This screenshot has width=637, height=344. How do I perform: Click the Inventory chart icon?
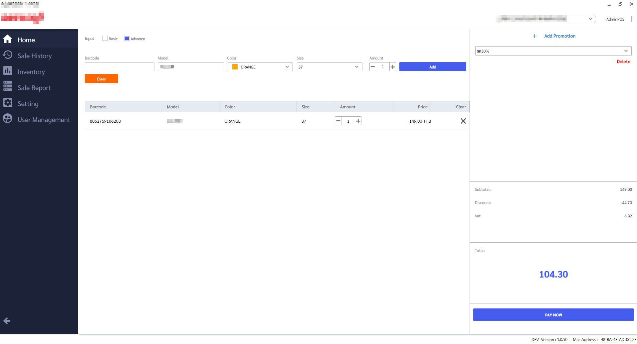tap(7, 71)
